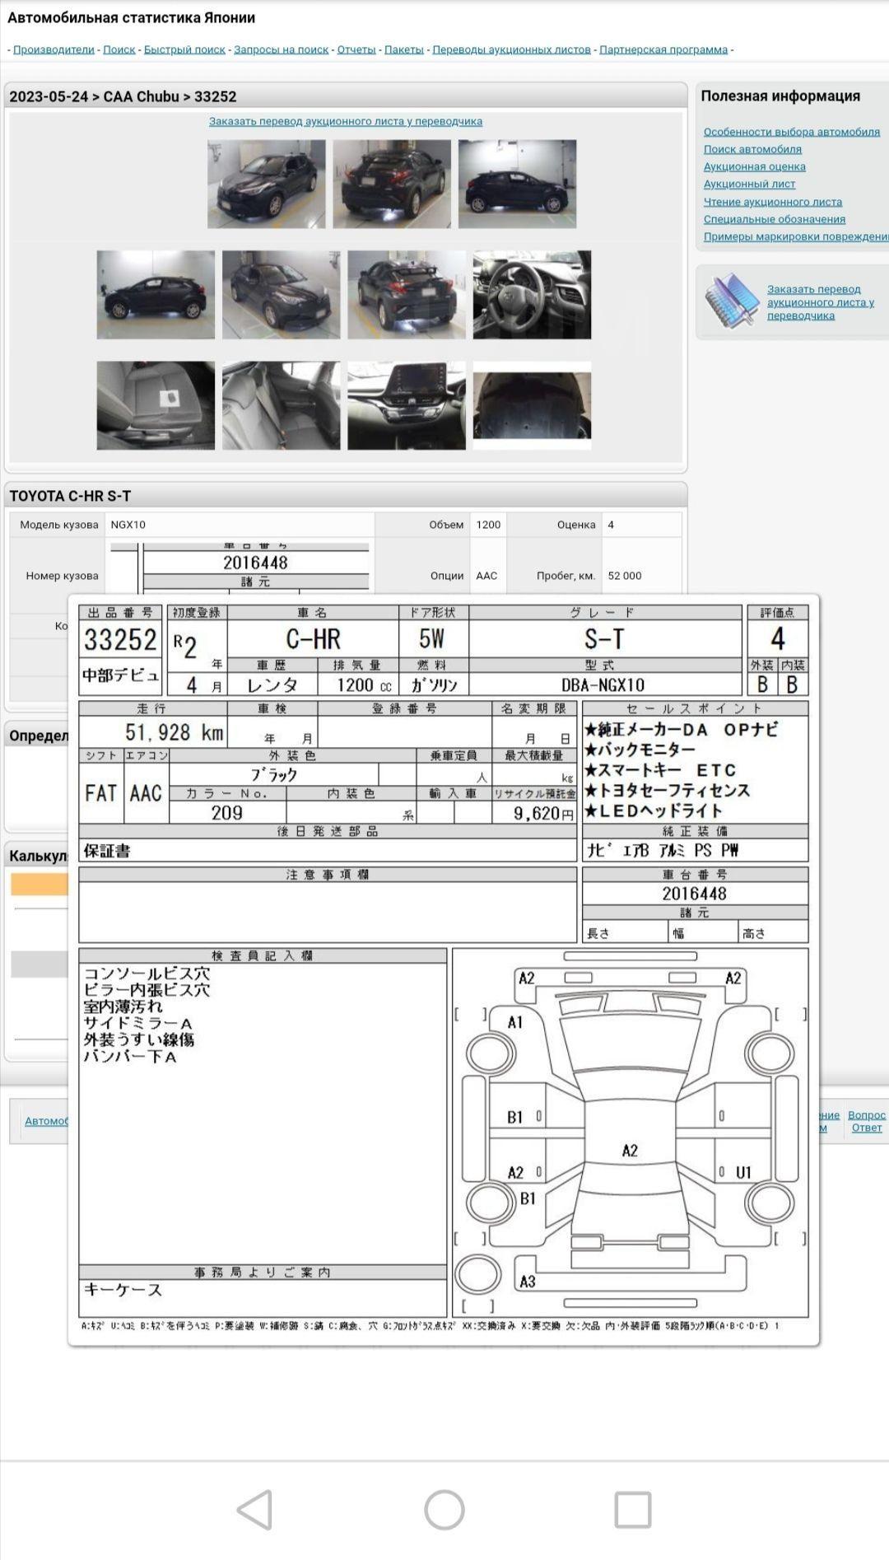Screen dimensions: 889x1560
Task: Open the rear seat interior photo
Action: [281, 405]
